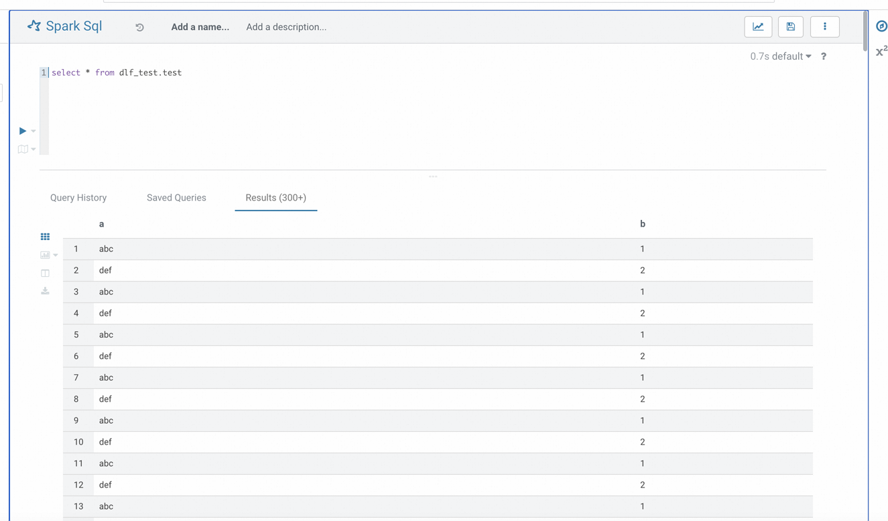
Task: Open the Saved Queries tab
Action: (x=176, y=197)
